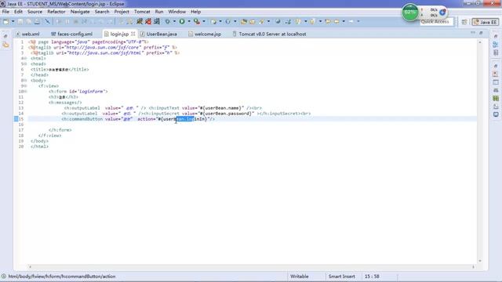
Task: Click the Run External Tools icon
Action: click(197, 21)
